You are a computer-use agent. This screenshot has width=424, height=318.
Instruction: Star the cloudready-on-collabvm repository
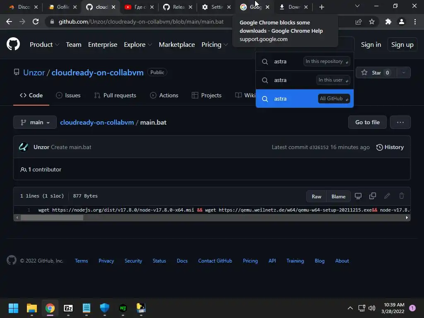[376, 72]
